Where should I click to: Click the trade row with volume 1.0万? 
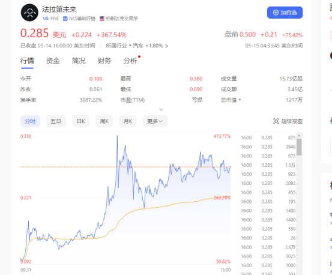(268, 165)
